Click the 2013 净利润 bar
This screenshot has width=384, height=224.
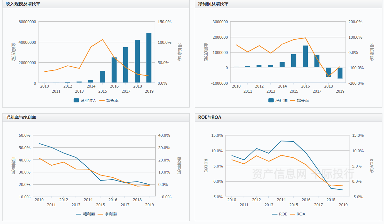tap(271, 66)
